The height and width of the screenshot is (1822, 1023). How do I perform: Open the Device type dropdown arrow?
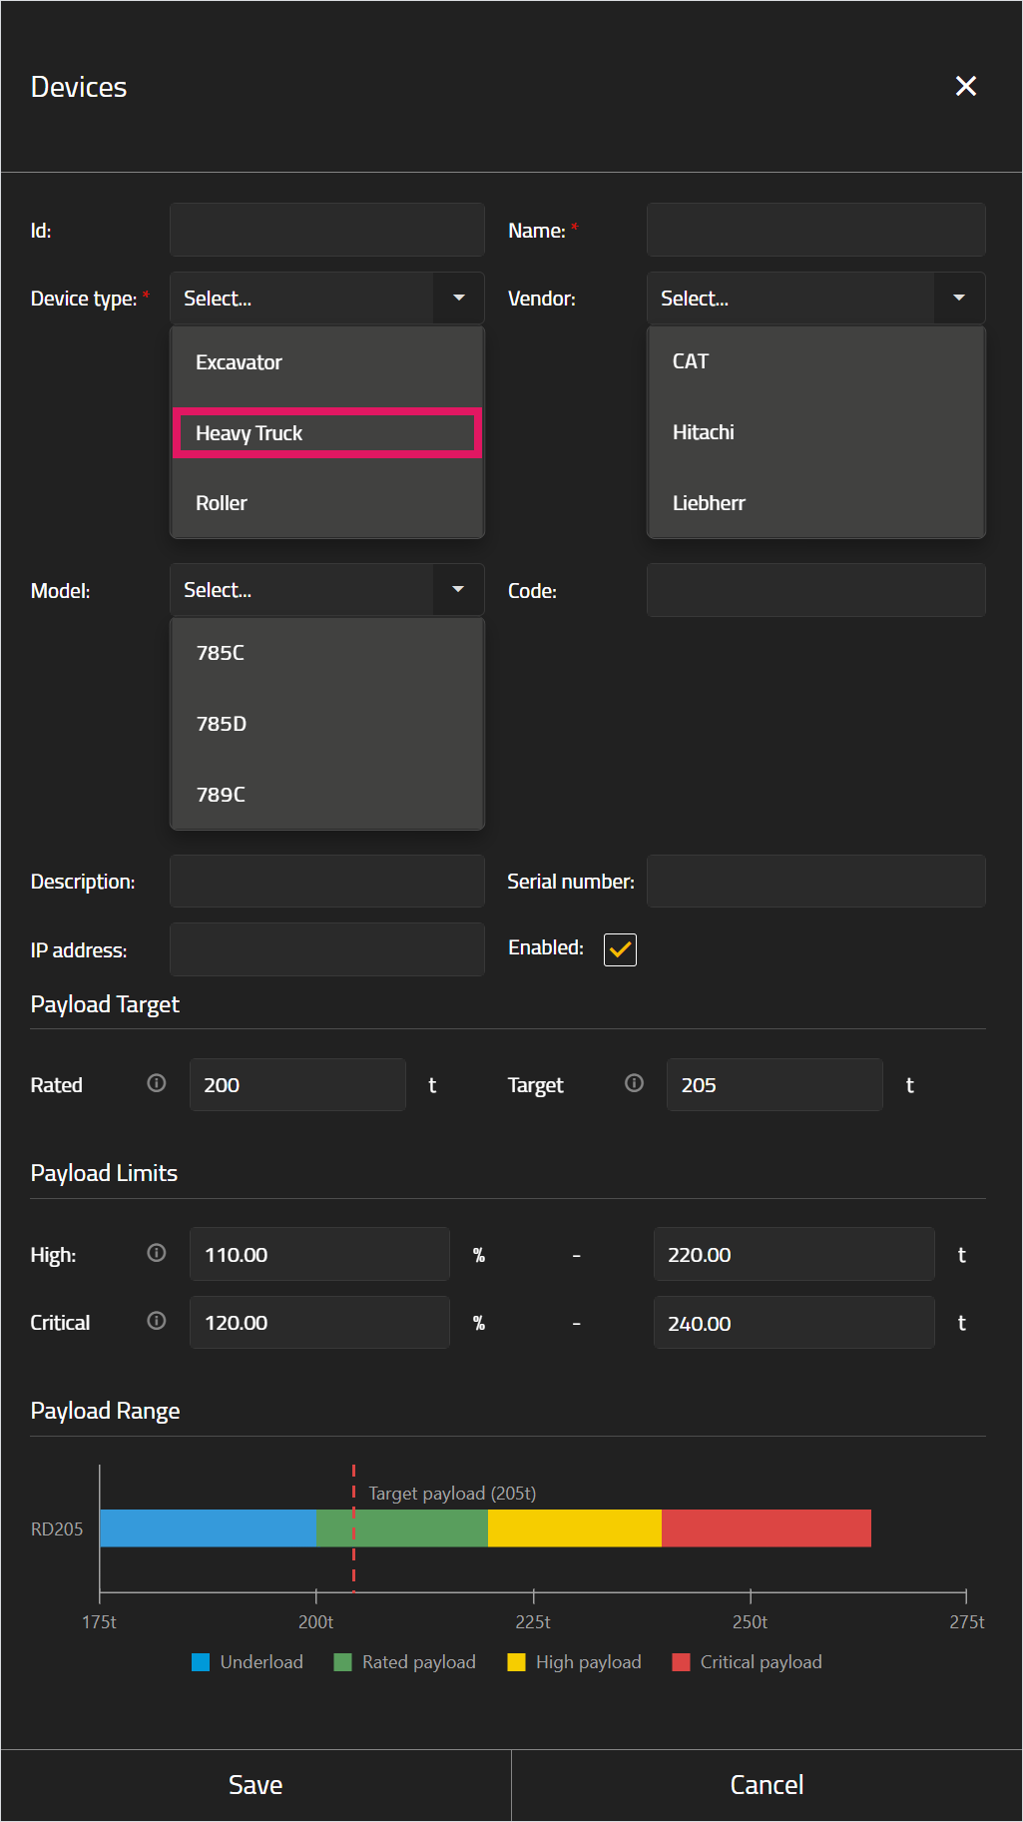click(x=458, y=298)
